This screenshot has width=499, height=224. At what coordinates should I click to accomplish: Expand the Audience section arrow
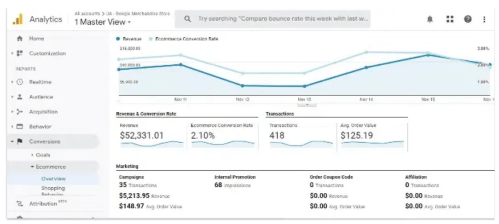(x=12, y=97)
